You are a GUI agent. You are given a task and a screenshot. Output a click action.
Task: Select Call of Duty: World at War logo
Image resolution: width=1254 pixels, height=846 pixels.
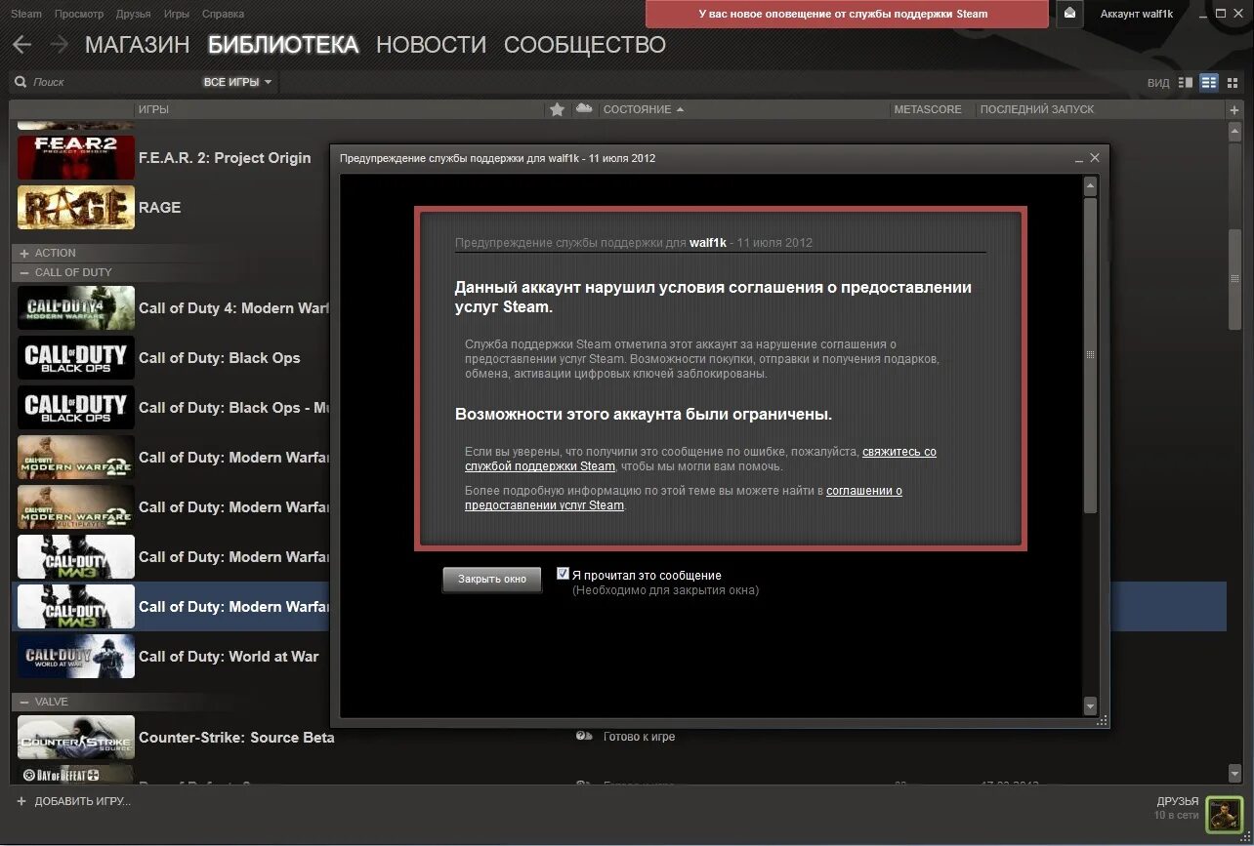[76, 657]
